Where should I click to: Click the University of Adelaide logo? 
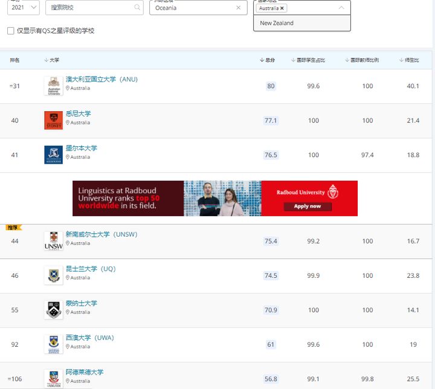(x=54, y=379)
